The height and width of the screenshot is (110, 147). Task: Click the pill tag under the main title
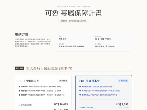point(73,21)
